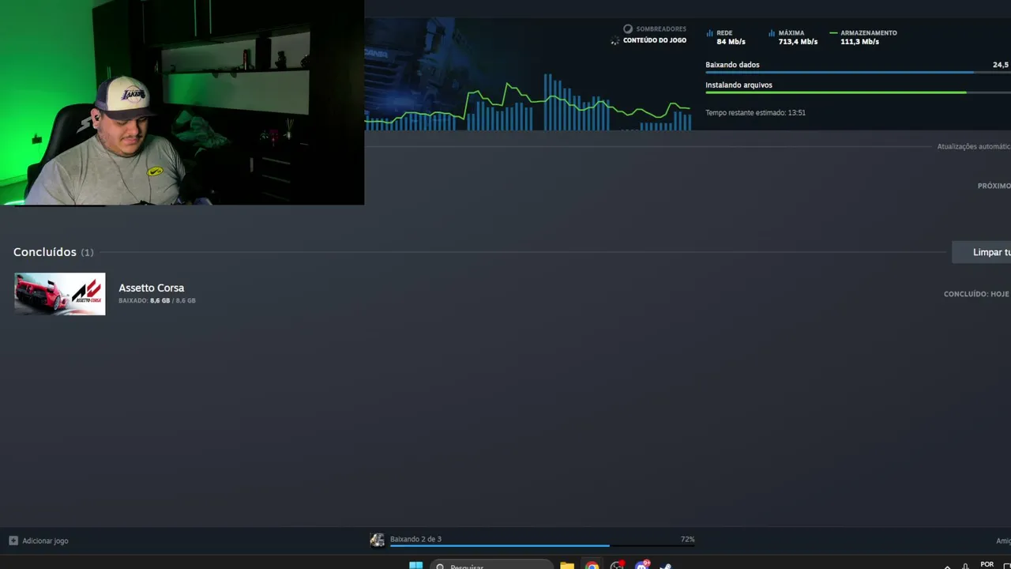Screen dimensions: 1011x569
Task: Click the Tempo restante estimado text
Action: (x=755, y=113)
